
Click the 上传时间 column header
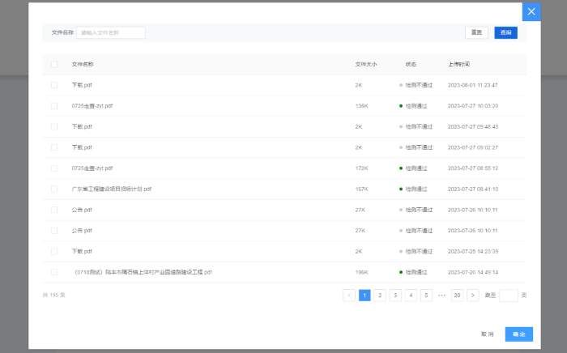point(458,64)
